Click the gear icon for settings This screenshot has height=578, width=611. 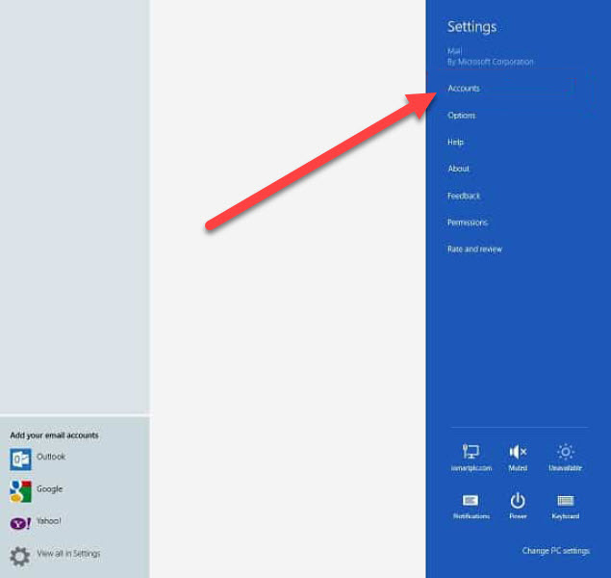[19, 556]
